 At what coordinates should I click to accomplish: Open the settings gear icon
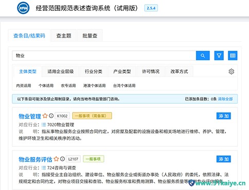232,71
